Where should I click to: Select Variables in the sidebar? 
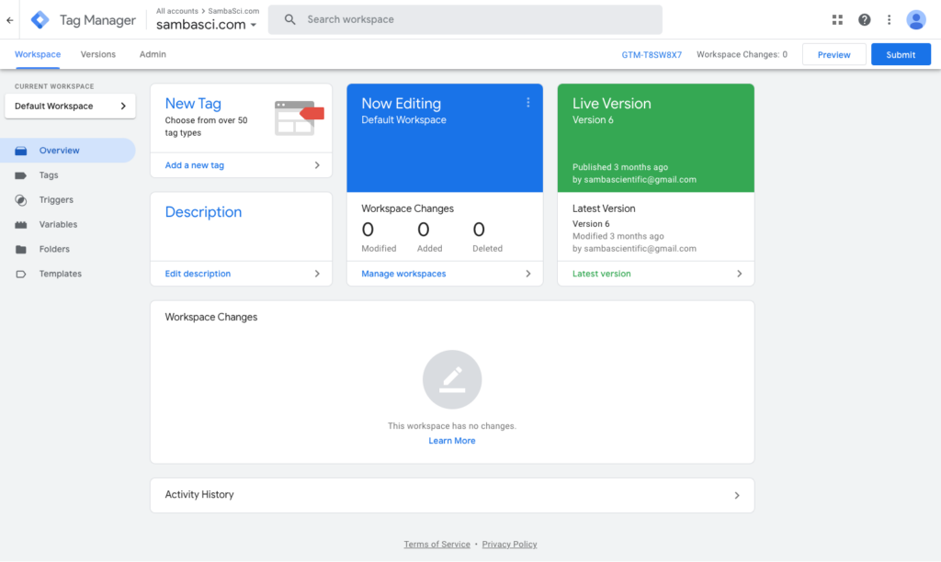pyautogui.click(x=68, y=224)
